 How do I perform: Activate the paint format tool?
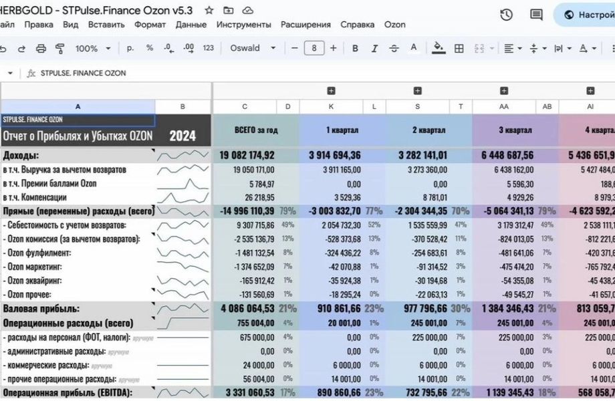pos(60,49)
